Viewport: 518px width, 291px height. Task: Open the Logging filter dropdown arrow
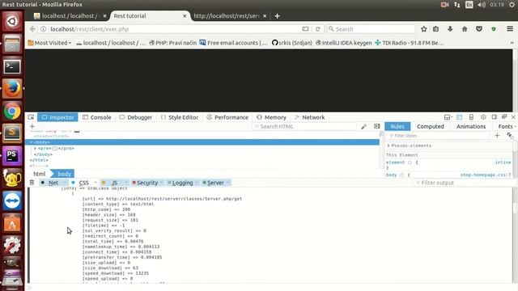(x=197, y=183)
